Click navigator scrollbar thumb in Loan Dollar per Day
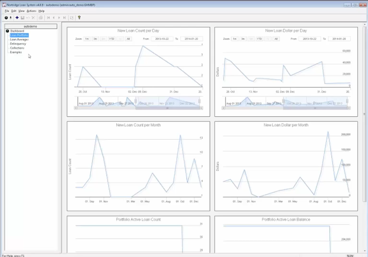Viewport: 368px width, 257px height. (x=315, y=108)
